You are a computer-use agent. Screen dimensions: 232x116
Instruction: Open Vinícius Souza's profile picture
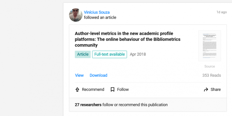click(x=76, y=15)
